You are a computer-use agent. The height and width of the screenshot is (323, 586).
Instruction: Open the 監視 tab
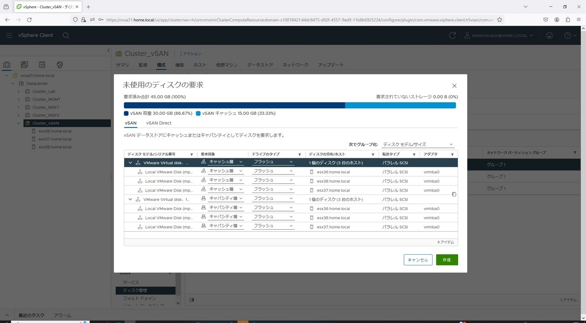(x=143, y=65)
